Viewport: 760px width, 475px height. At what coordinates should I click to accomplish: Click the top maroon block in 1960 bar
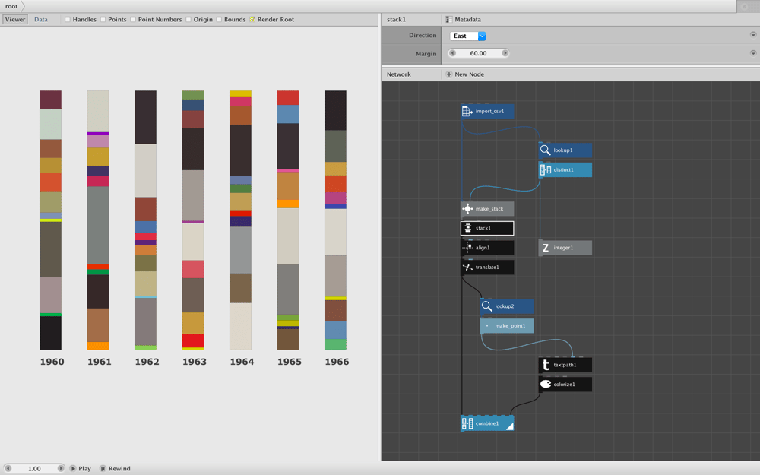click(x=50, y=100)
